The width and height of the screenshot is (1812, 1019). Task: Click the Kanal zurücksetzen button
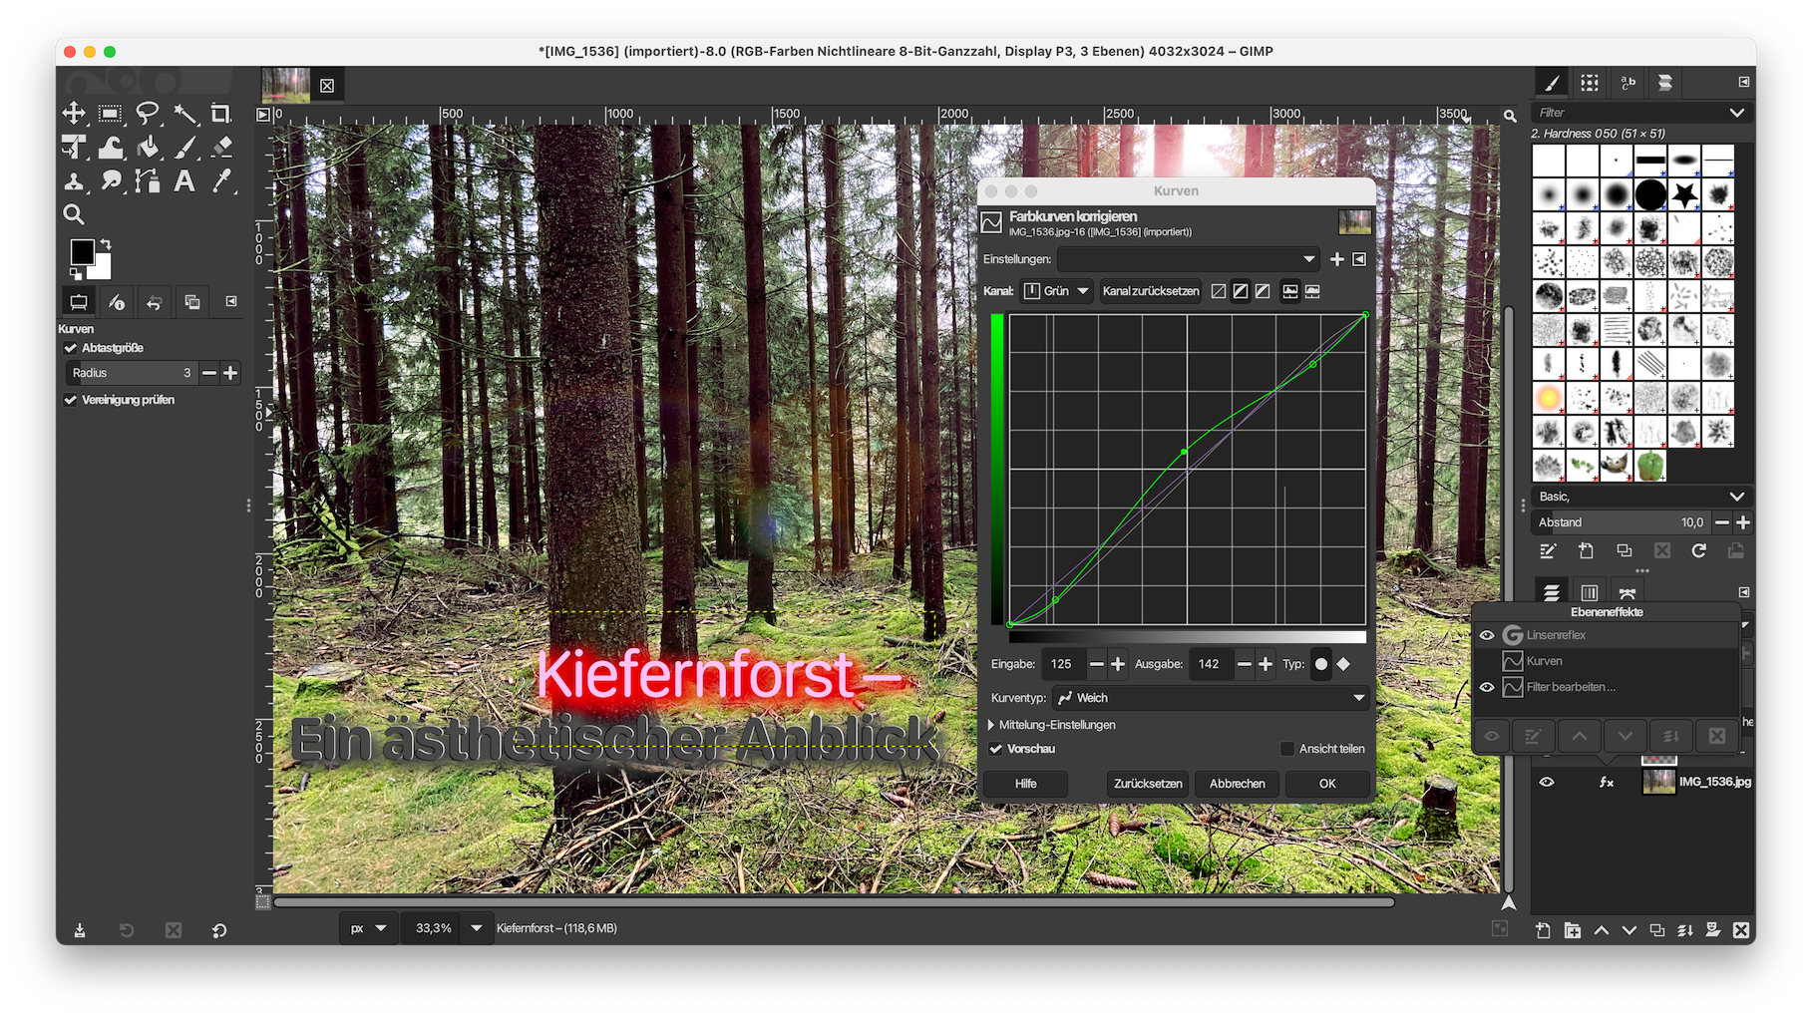coord(1151,291)
